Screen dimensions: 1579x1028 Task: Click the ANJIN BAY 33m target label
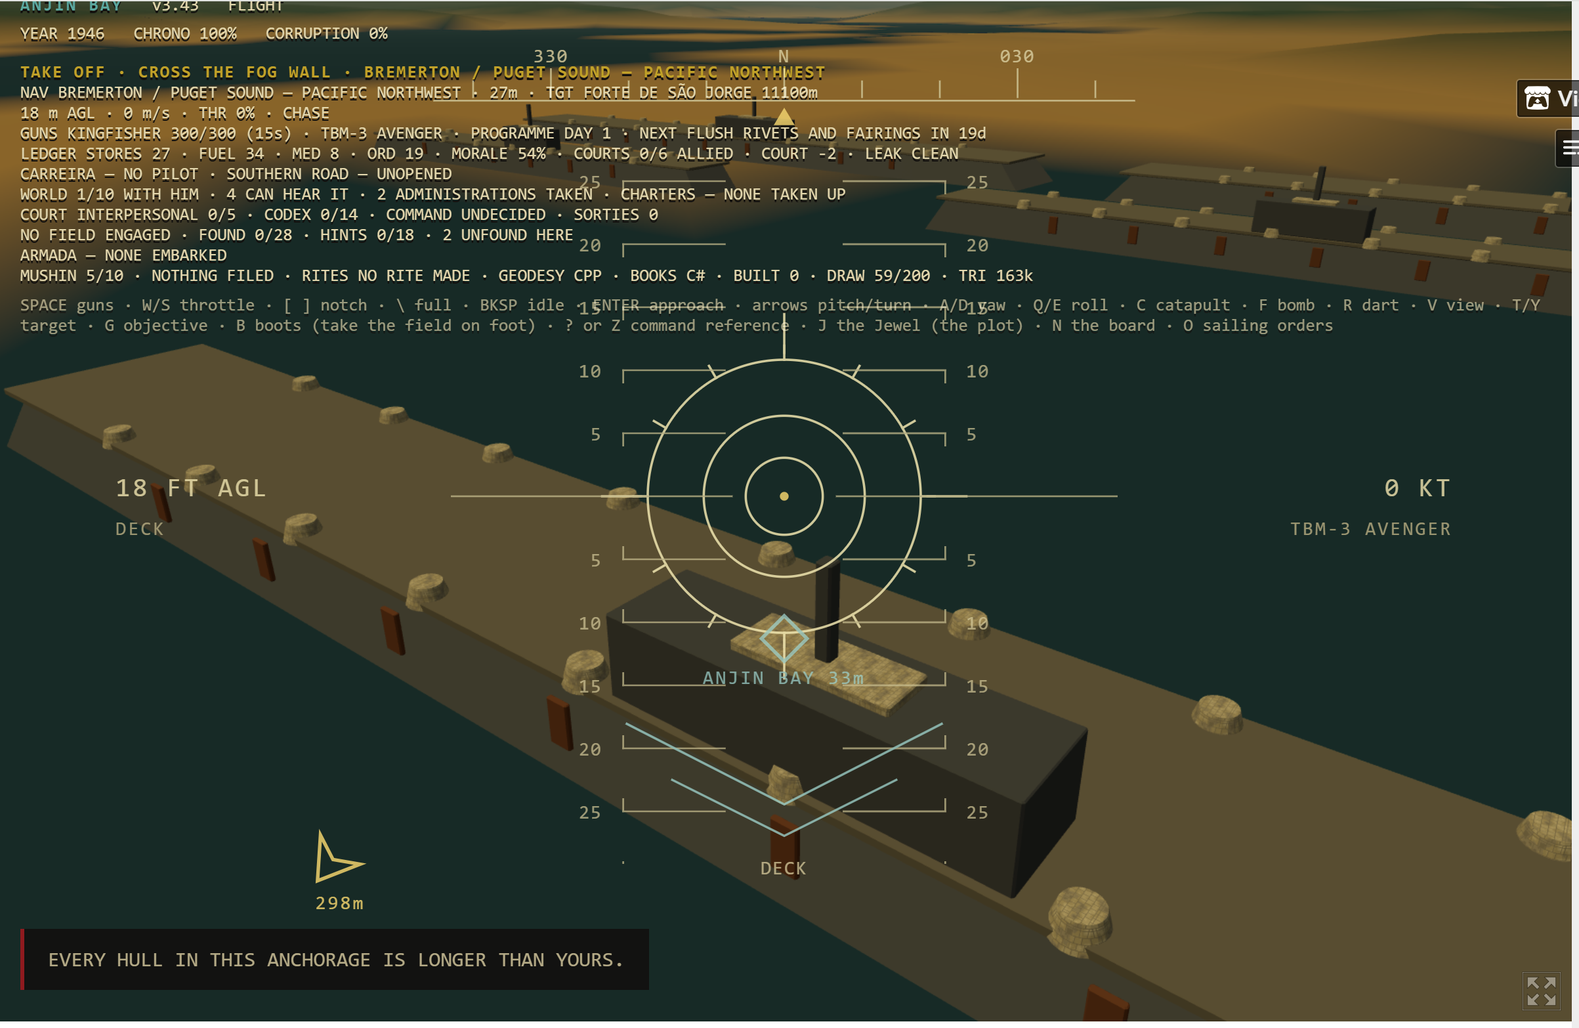coord(783,678)
